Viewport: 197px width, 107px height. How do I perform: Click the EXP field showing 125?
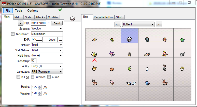pyautogui.click(x=37, y=39)
